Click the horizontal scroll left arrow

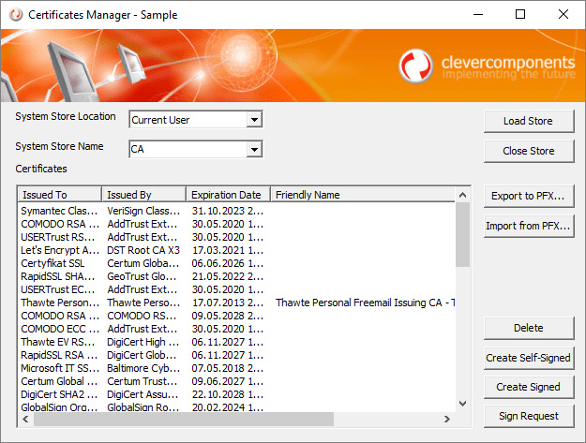tap(25, 419)
